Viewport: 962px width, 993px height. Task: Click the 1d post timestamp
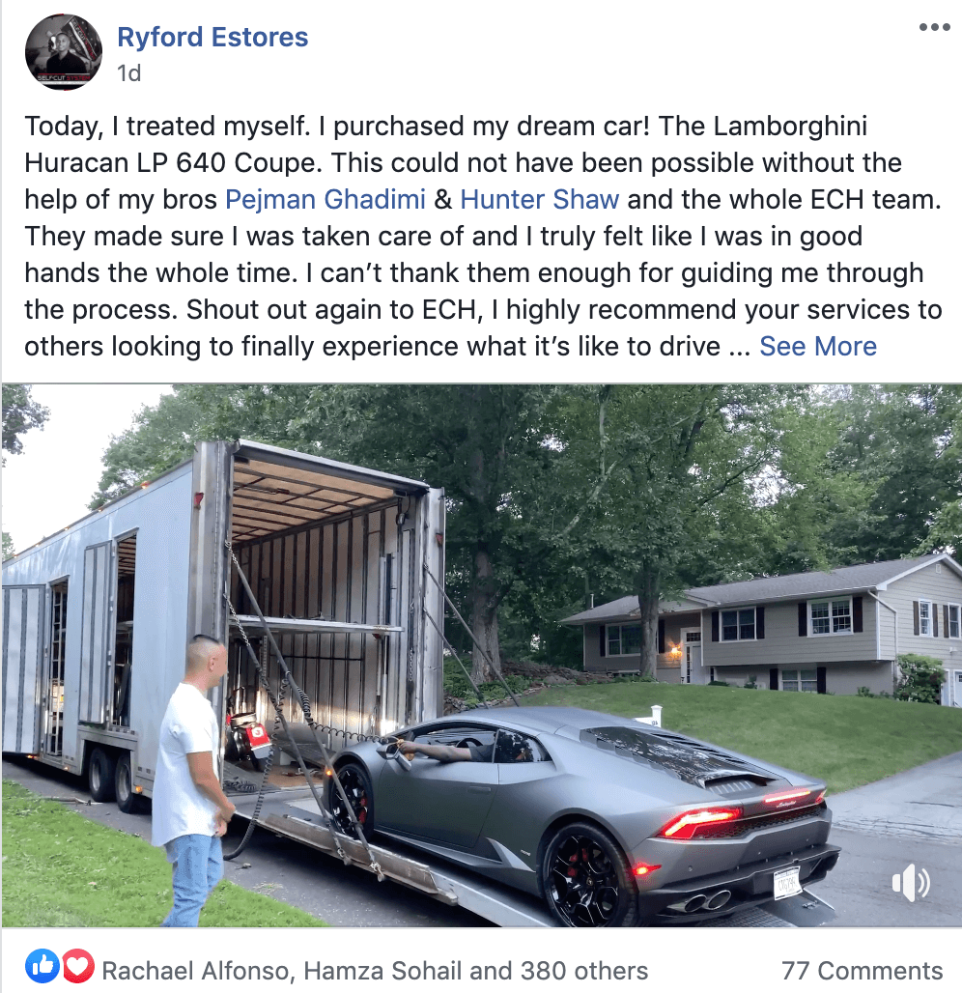(129, 73)
